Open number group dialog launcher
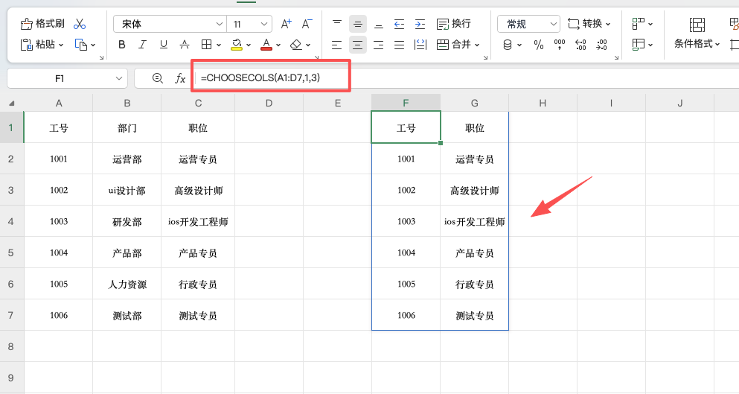The width and height of the screenshot is (739, 394). point(616,57)
